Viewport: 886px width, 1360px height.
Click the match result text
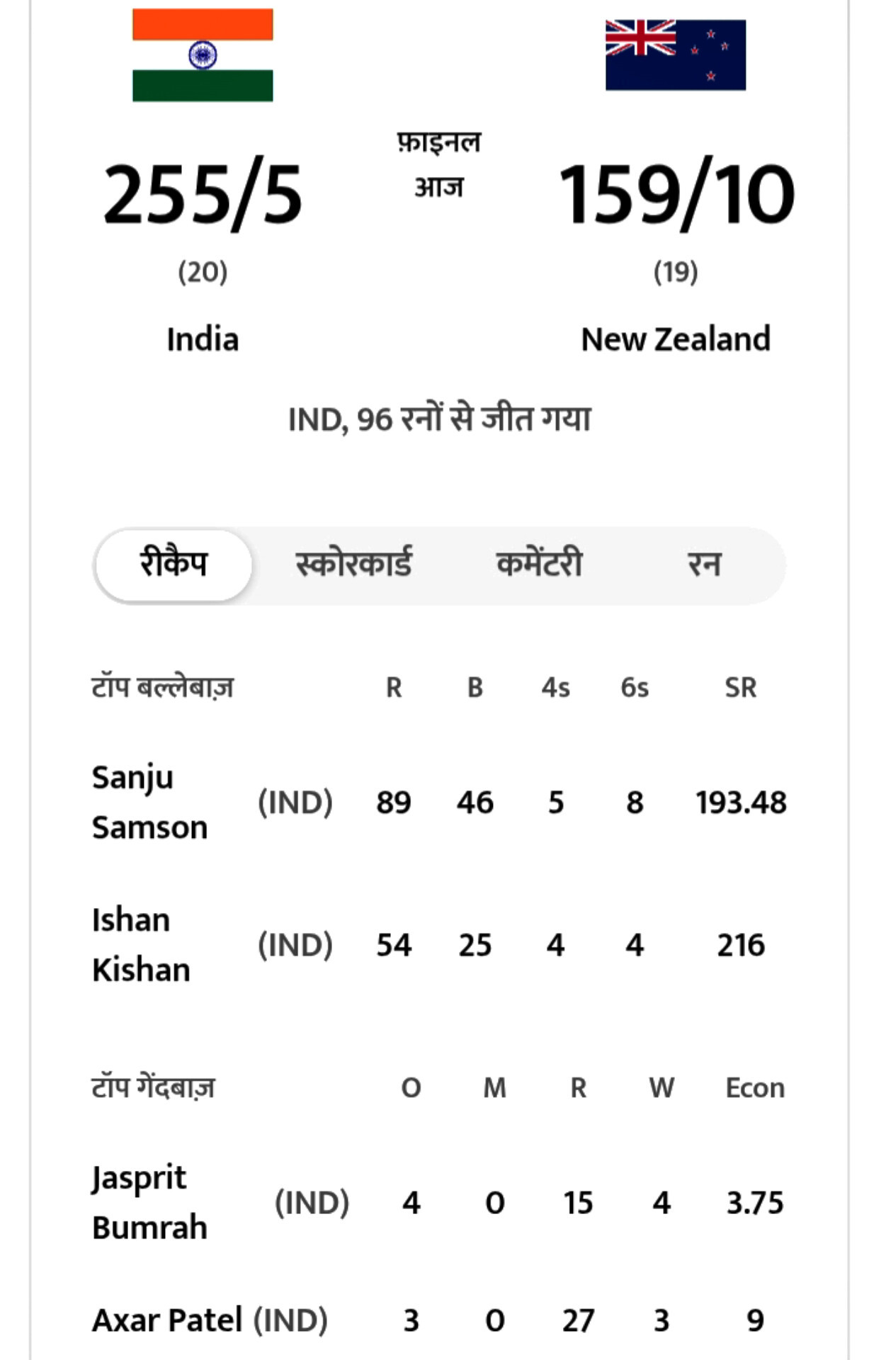coord(439,419)
